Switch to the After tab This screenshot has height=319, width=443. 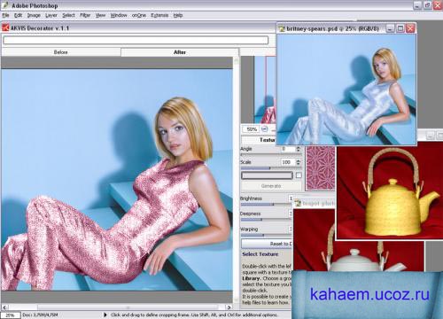click(x=180, y=52)
